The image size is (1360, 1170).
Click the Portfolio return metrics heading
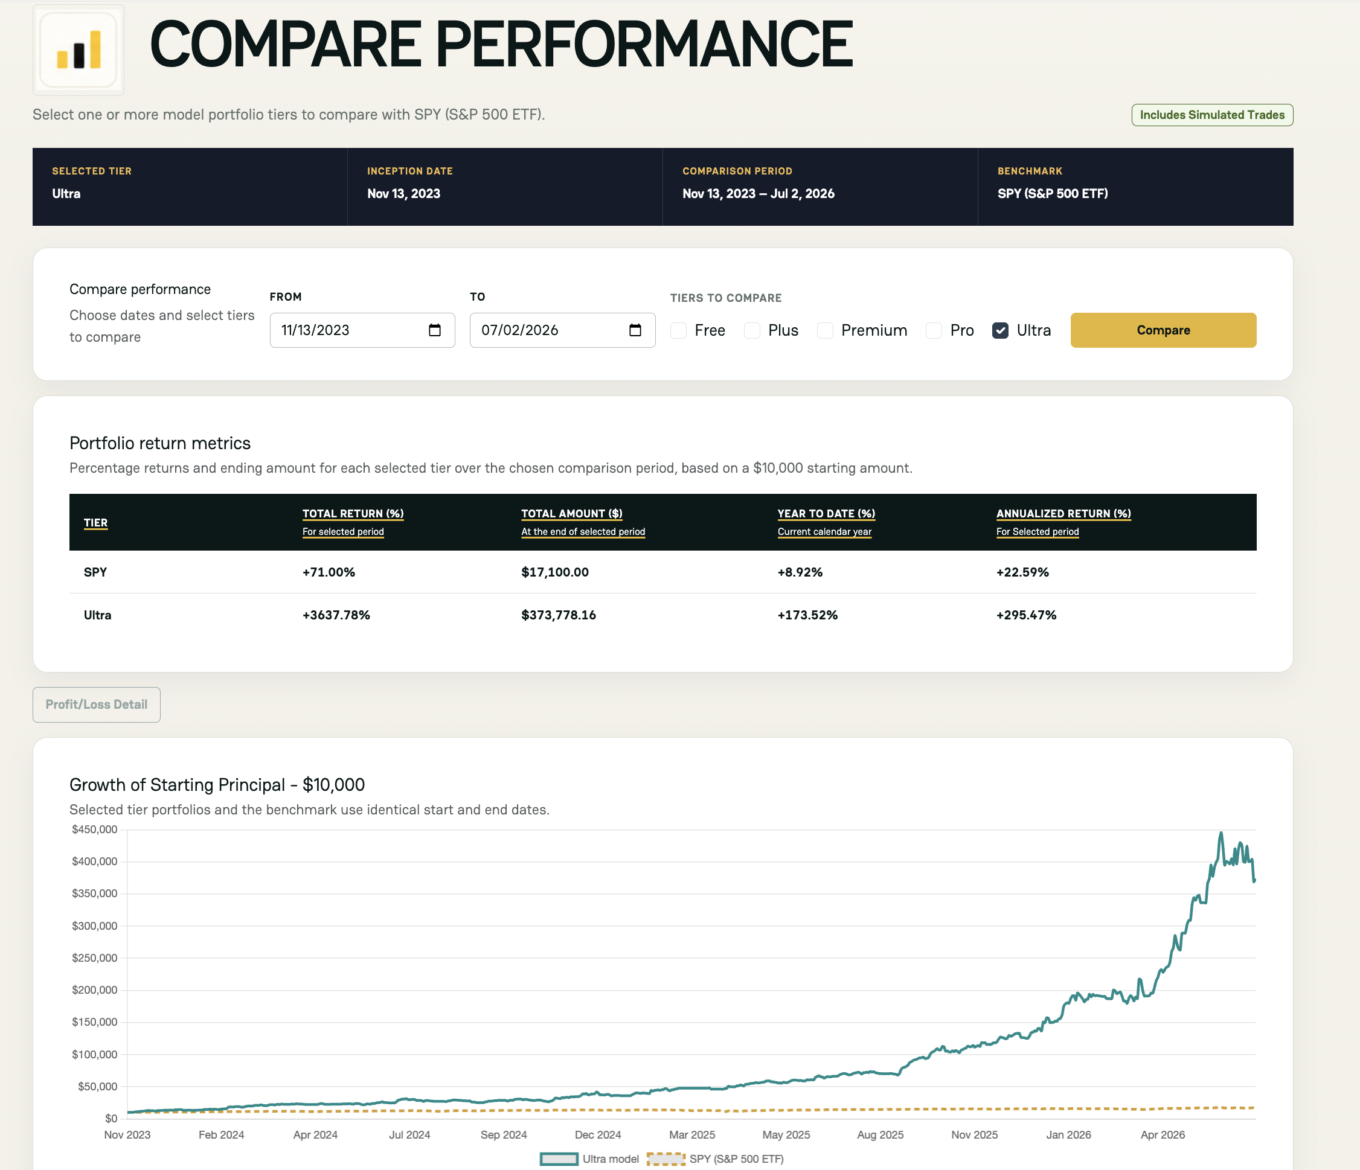(159, 444)
